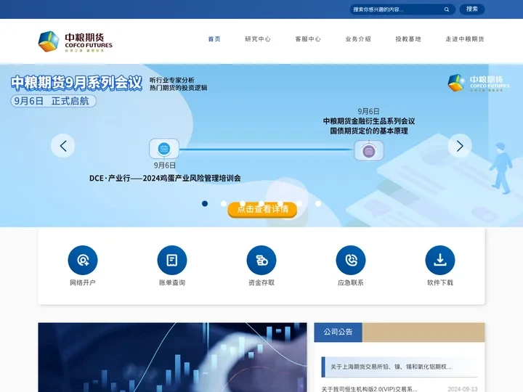Open the 研究中心 navigation menu

tap(258, 39)
